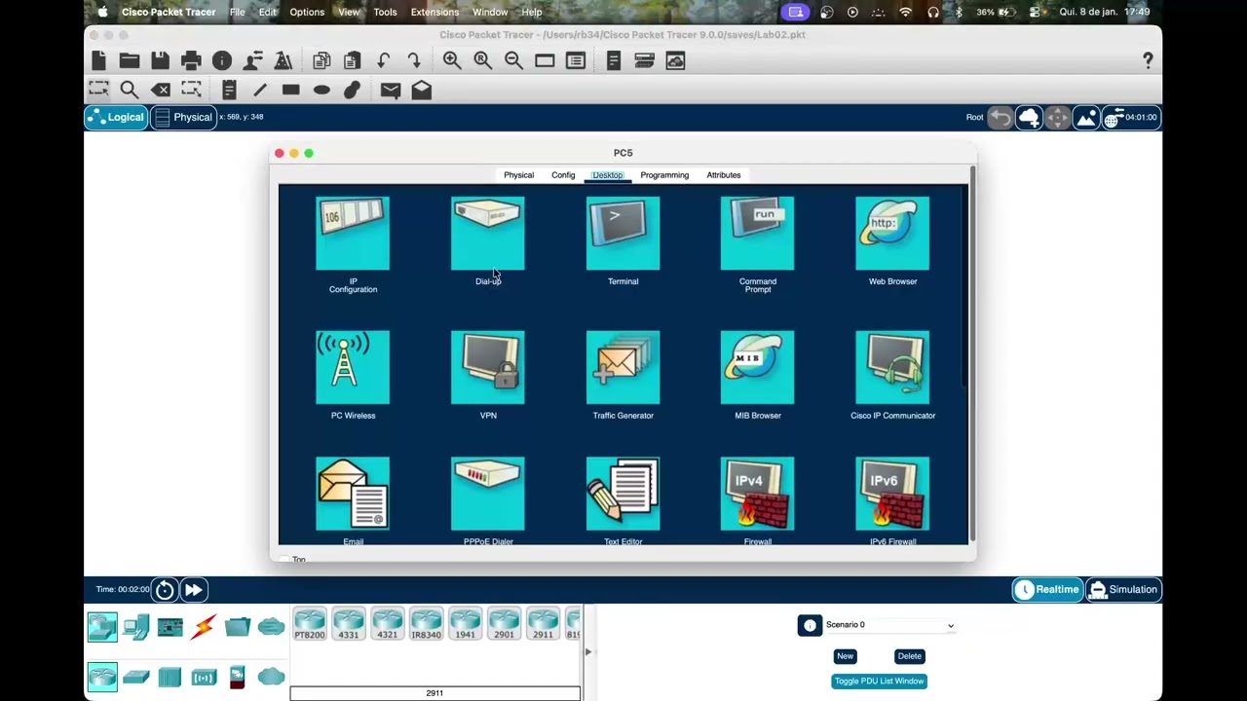This screenshot has width=1247, height=701.
Task: Open the Apple menu
Action: tap(102, 12)
